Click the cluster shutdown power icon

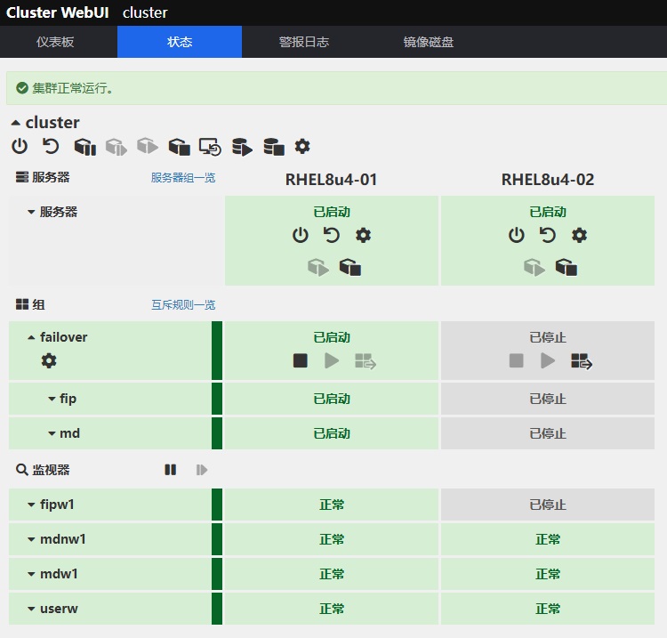click(x=20, y=147)
